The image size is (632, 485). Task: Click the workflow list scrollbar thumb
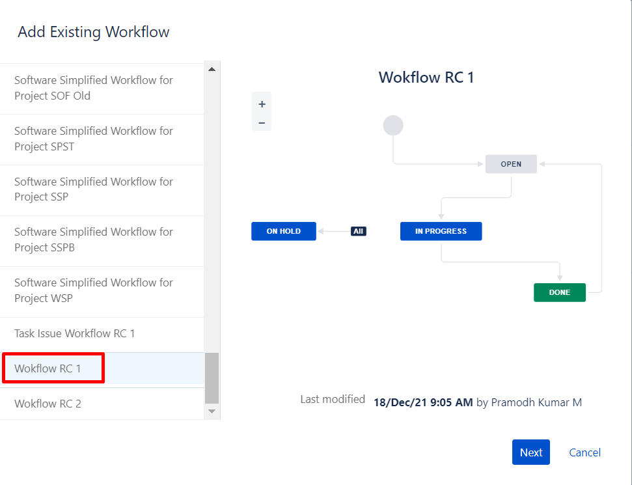click(x=212, y=378)
